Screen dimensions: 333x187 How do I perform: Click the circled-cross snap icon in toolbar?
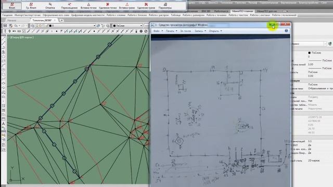(141, 31)
